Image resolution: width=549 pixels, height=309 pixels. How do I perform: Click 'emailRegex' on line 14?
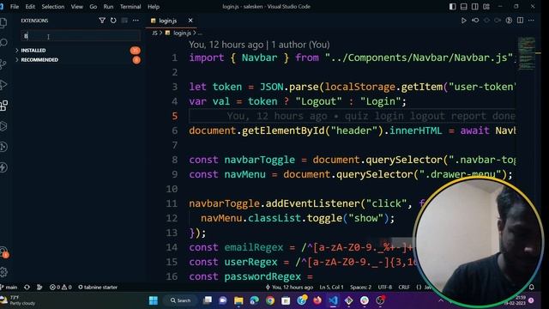point(254,247)
